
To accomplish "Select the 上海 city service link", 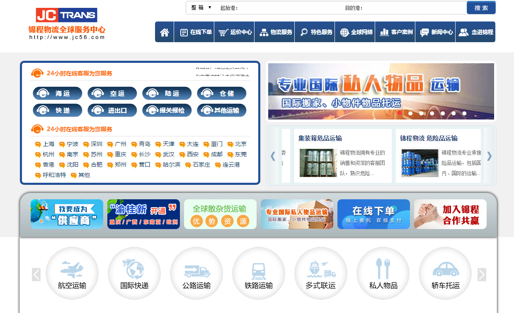I will click(x=45, y=144).
